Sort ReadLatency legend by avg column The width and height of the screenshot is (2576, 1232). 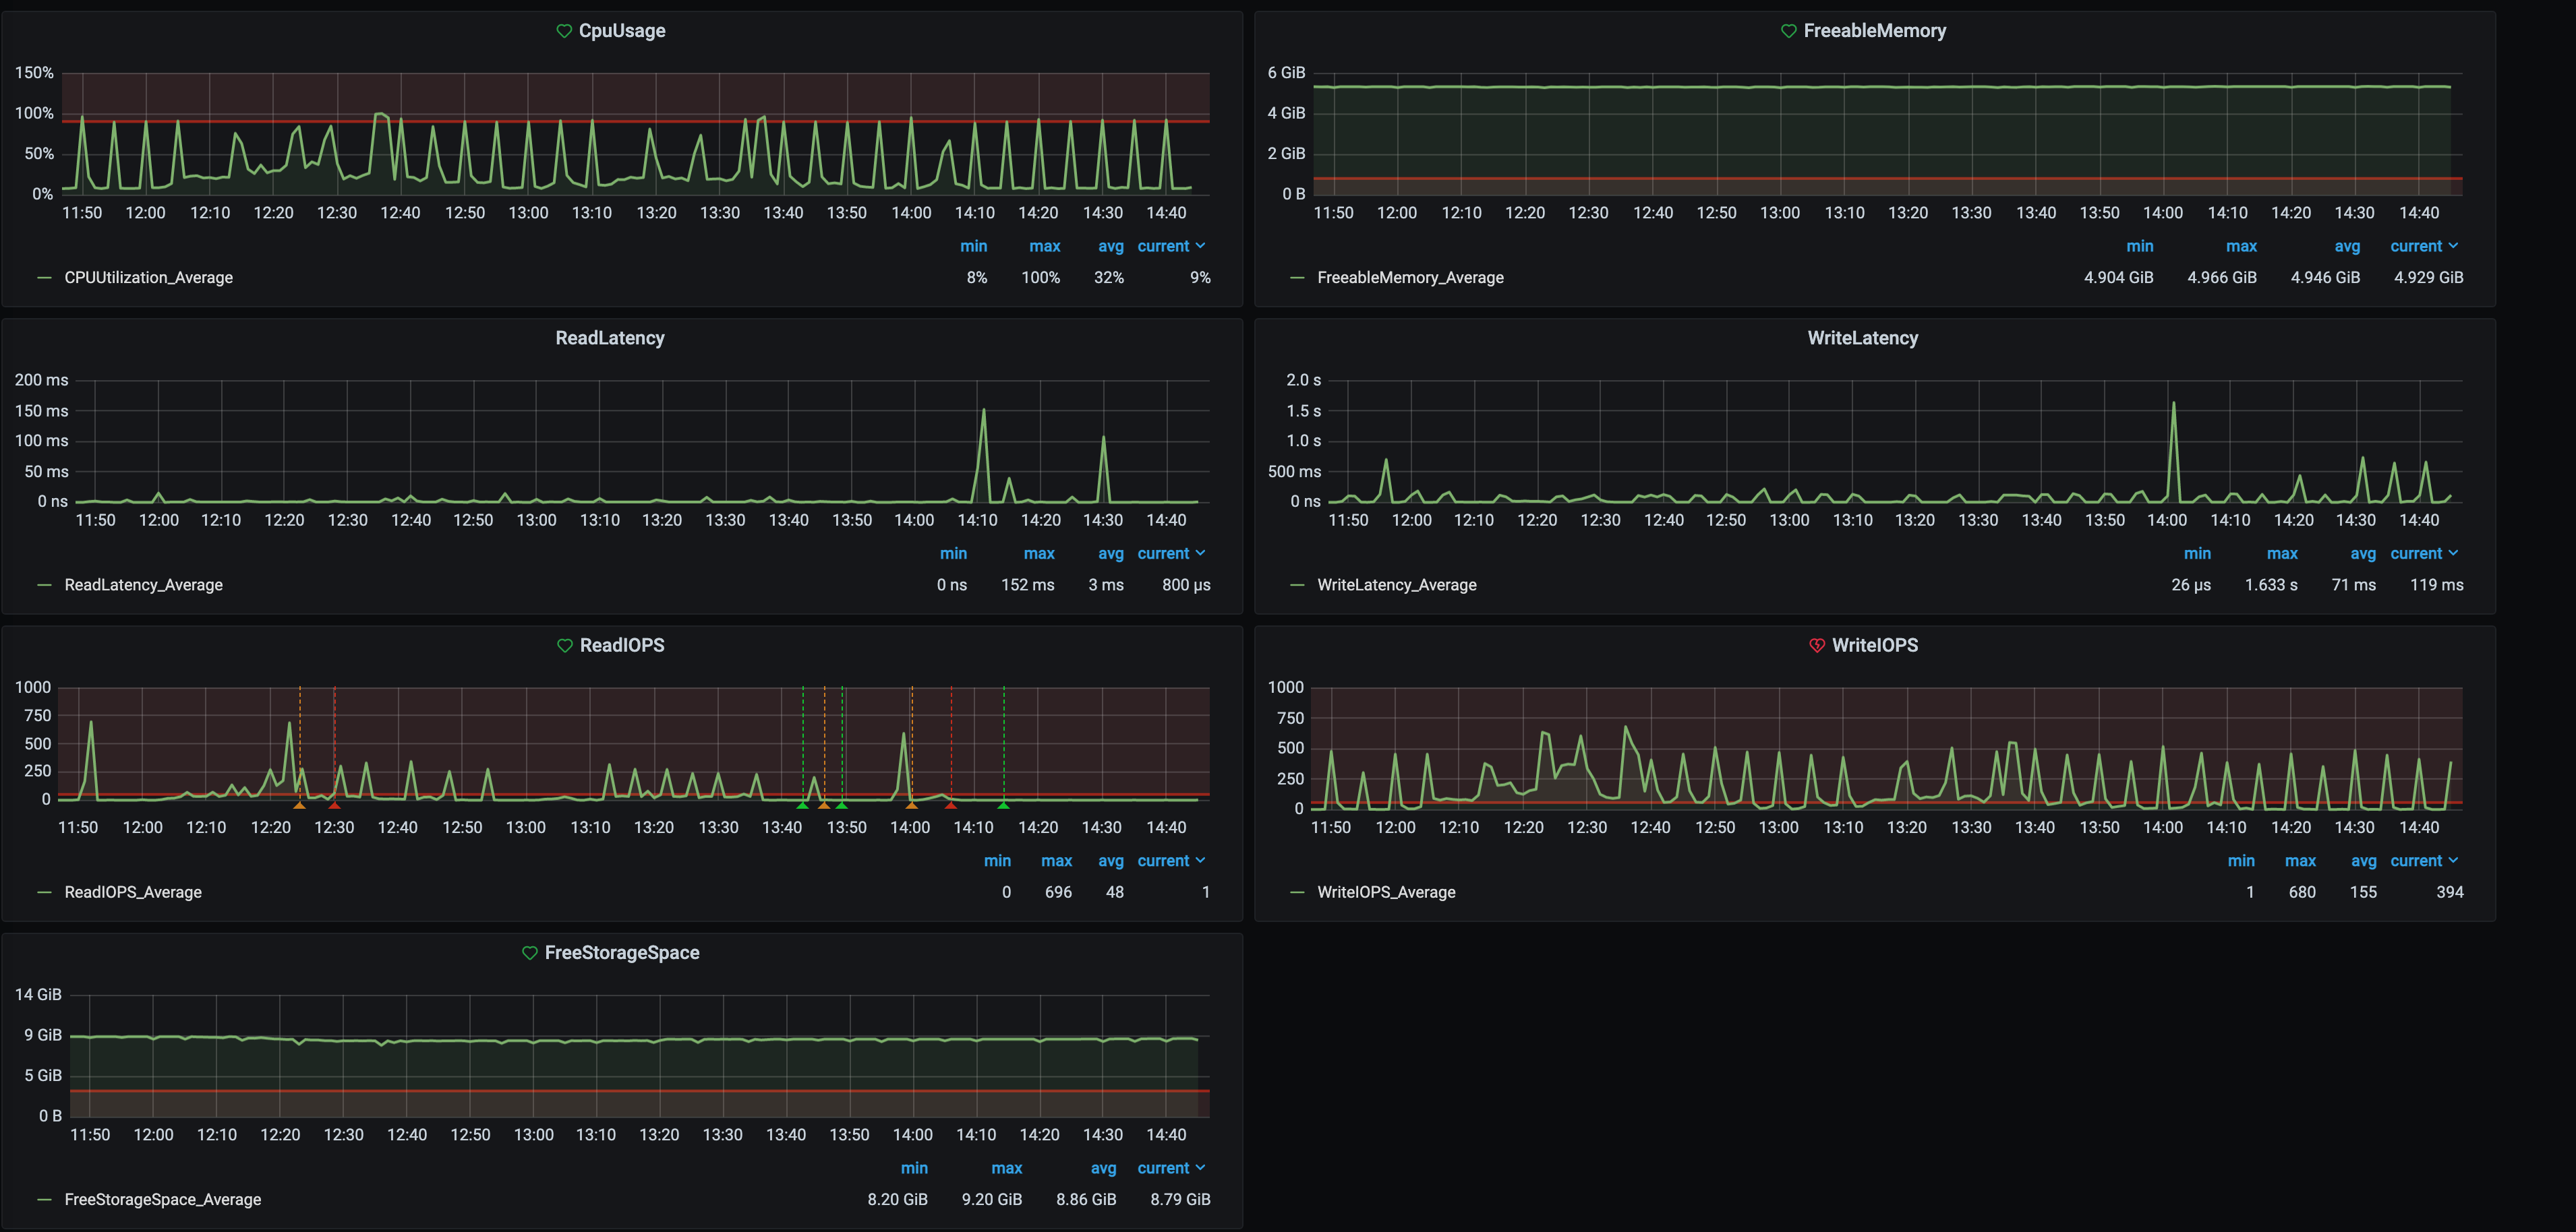[1110, 553]
